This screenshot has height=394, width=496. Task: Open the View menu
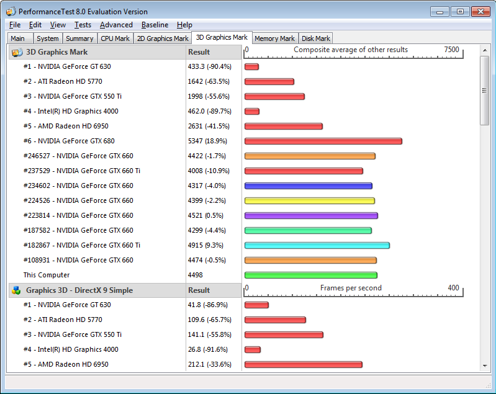click(x=58, y=25)
